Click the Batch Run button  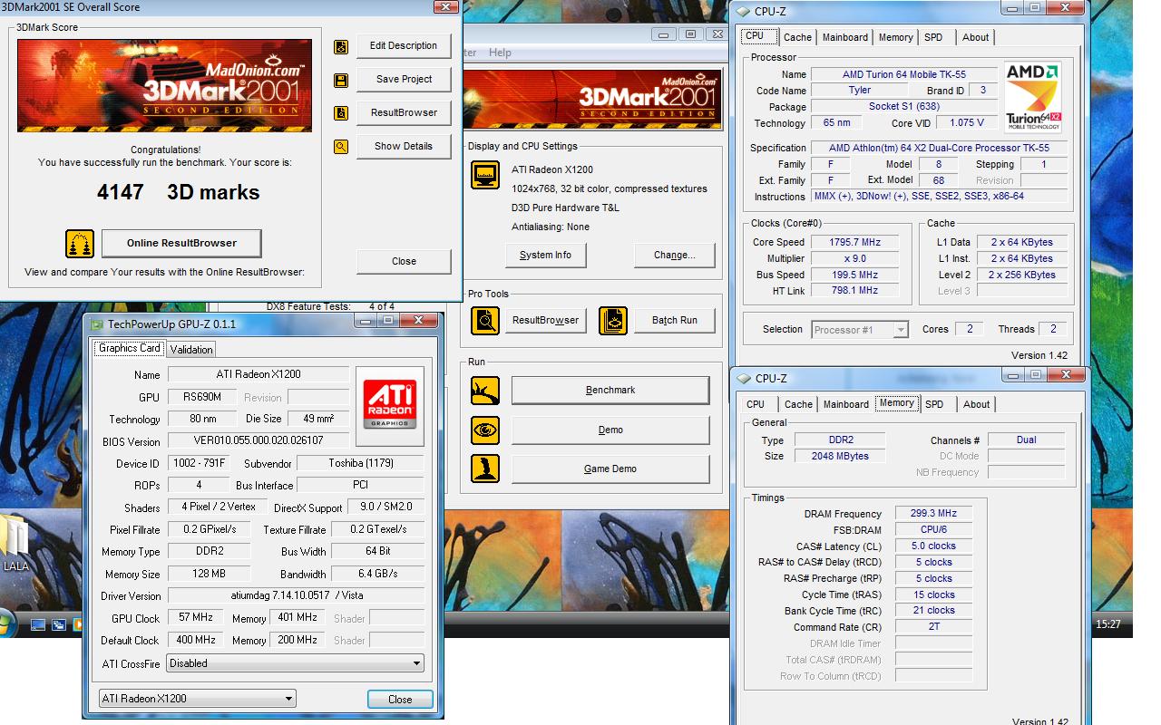pos(674,321)
